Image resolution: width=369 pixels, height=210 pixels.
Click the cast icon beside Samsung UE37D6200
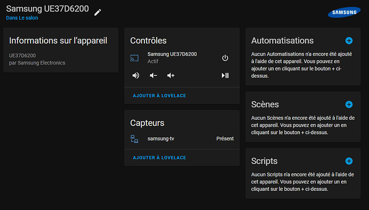pos(134,58)
